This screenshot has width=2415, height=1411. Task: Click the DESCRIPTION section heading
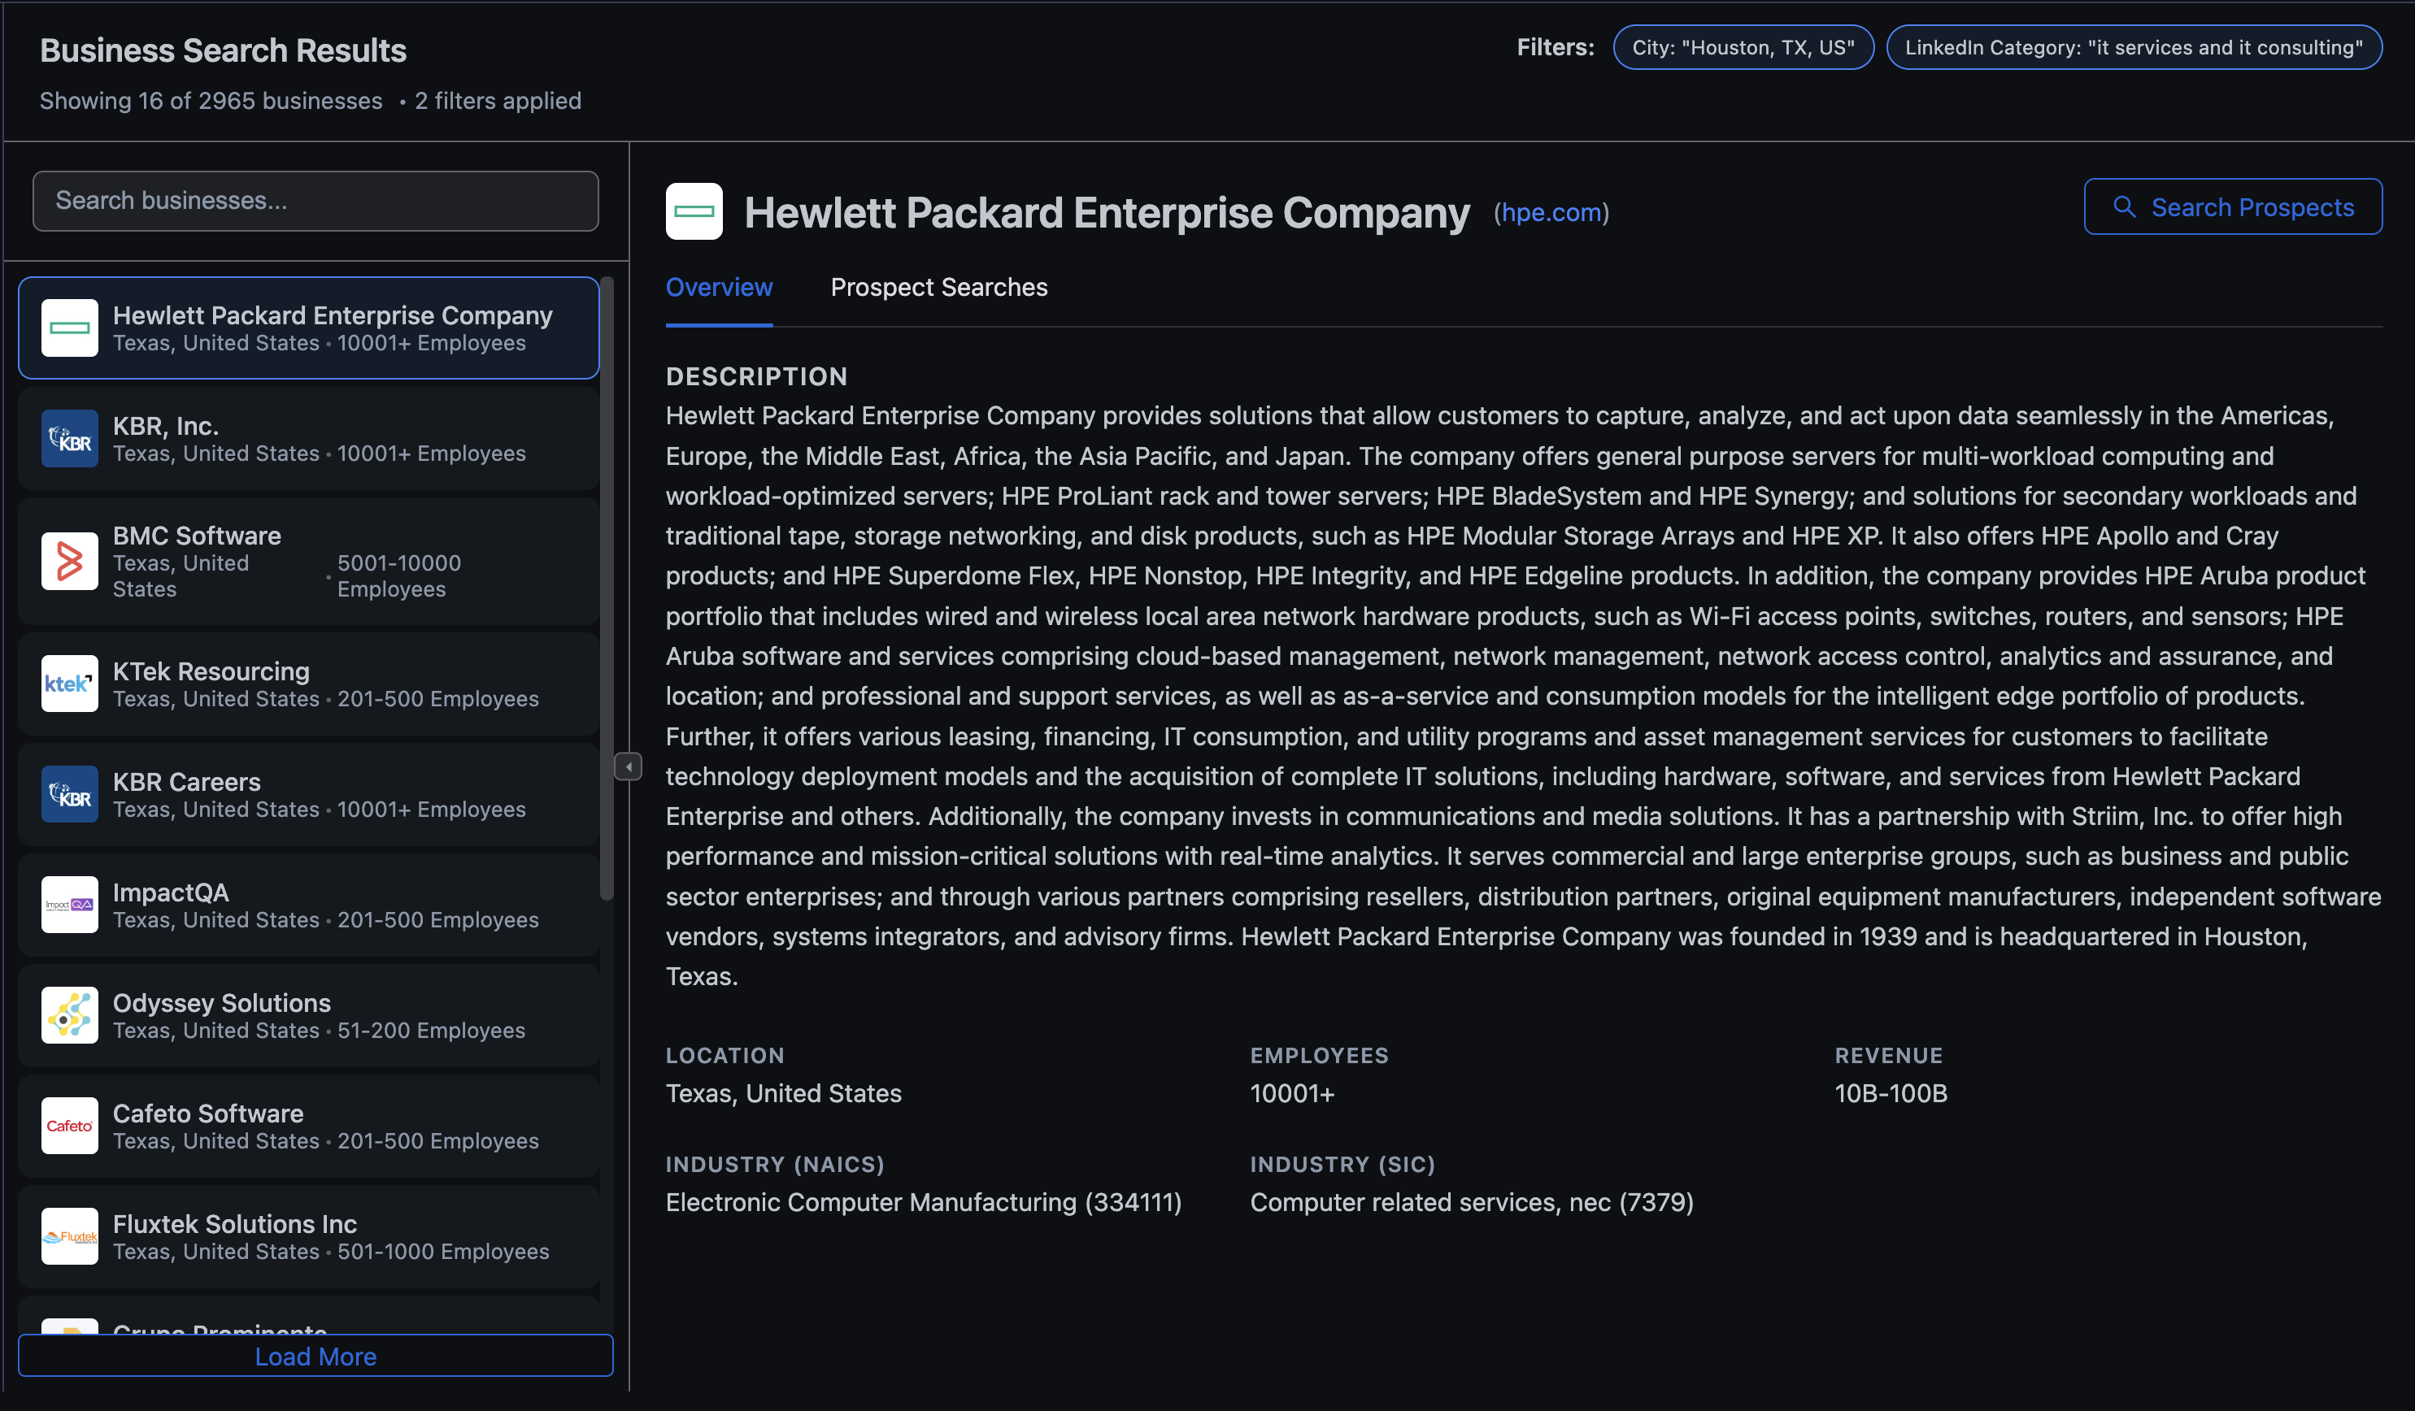[x=757, y=376]
